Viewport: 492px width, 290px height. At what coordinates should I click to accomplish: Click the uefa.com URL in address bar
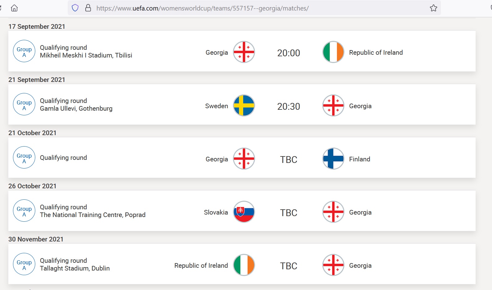coord(202,8)
